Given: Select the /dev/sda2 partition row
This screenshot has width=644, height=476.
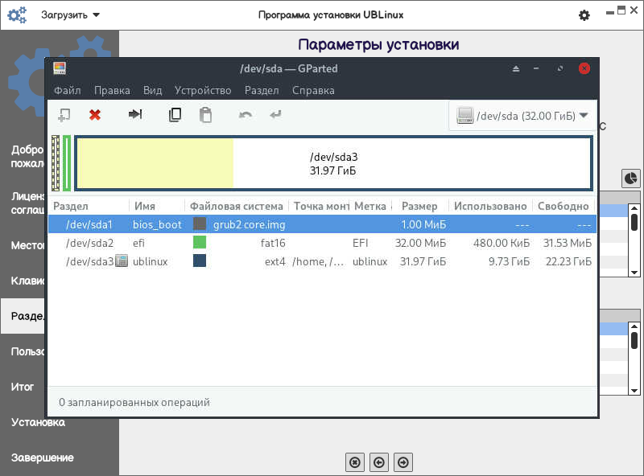Looking at the screenshot, I should [322, 243].
